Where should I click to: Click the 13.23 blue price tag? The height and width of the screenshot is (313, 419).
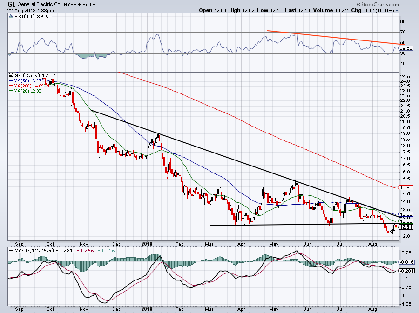pos(406,214)
